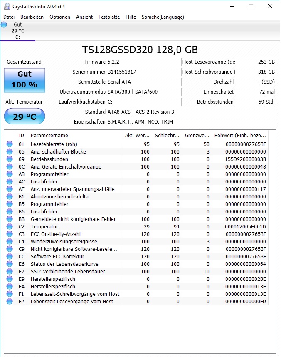This screenshot has width=281, height=357.
Task: Click the Eingeschaltet value 72 mal
Action: coord(256,92)
